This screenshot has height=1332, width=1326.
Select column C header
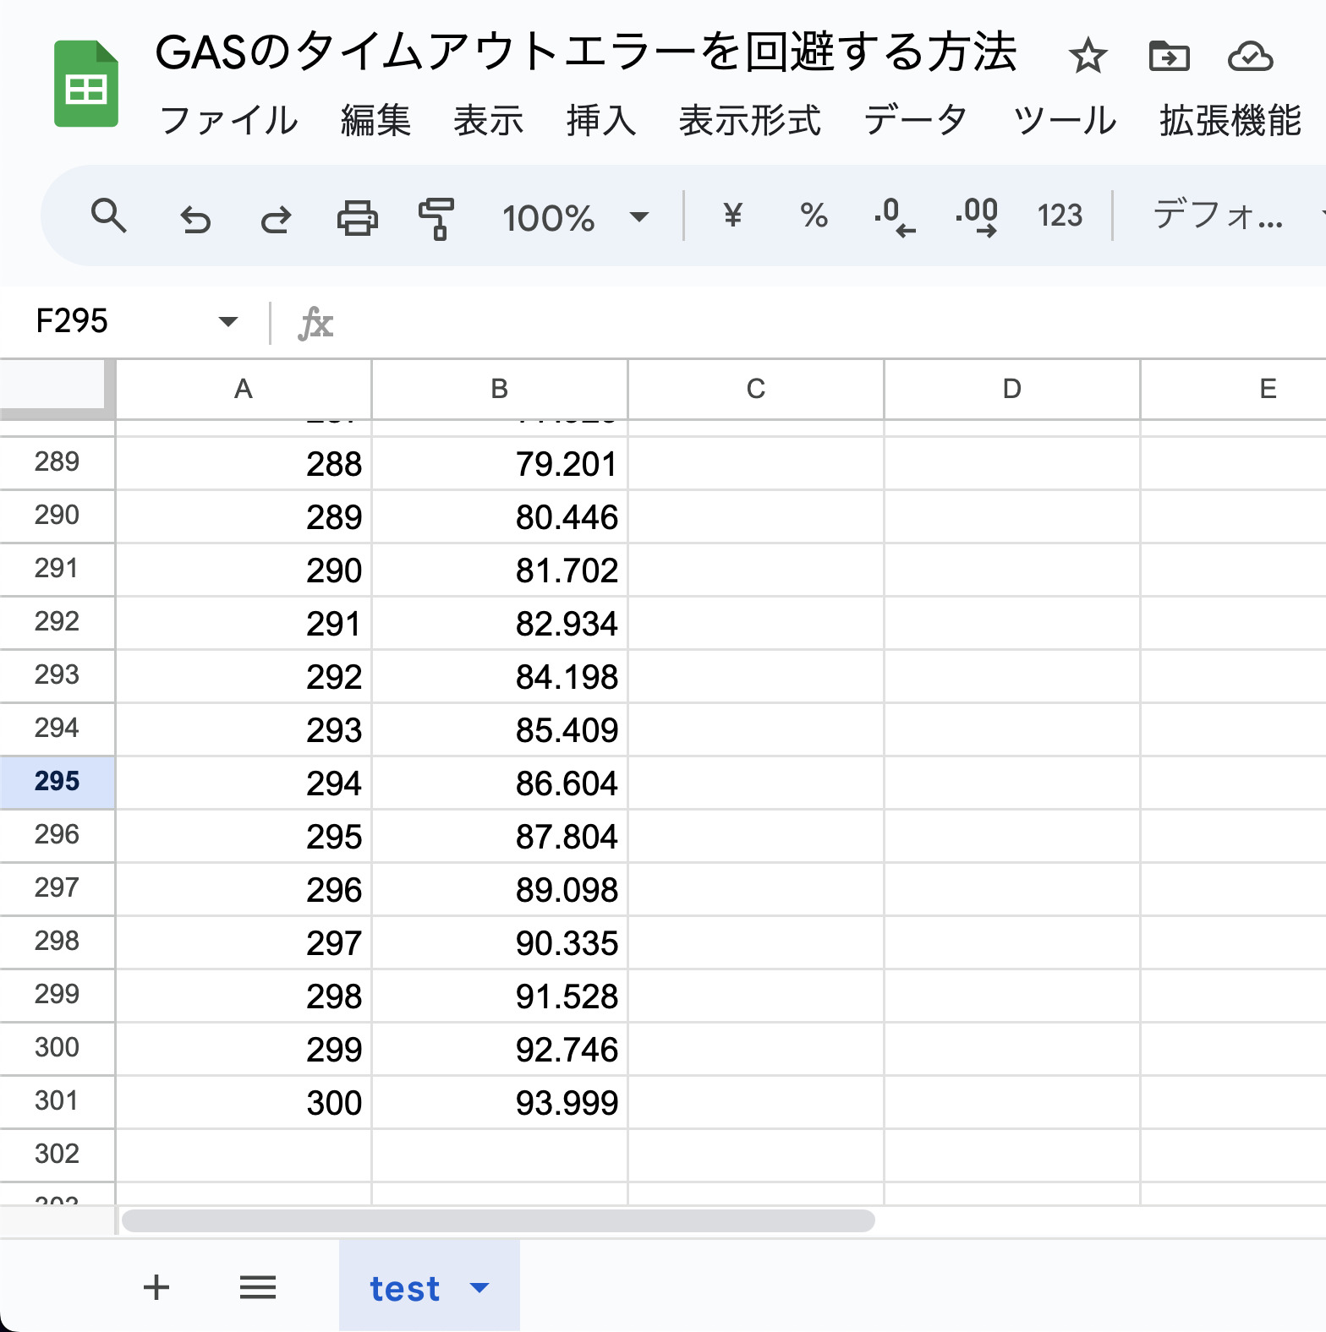[x=756, y=389]
